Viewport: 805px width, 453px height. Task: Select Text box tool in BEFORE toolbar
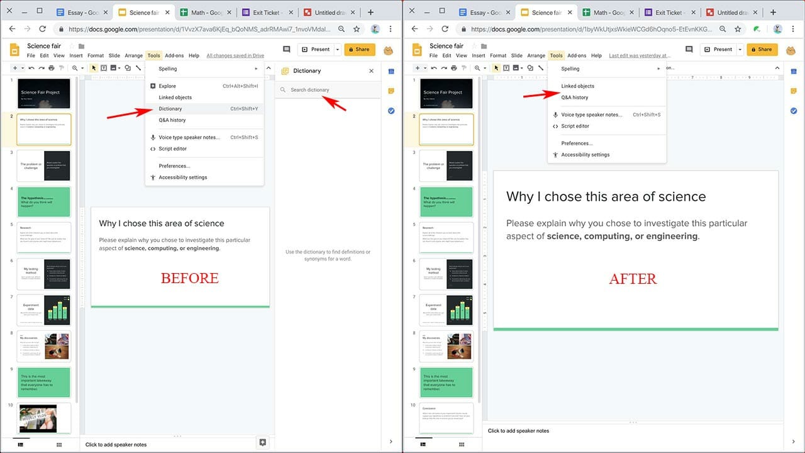[104, 68]
